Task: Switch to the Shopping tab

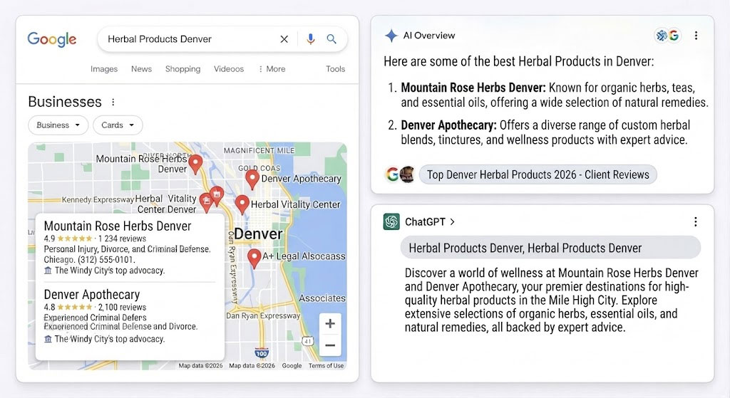Action: coord(183,69)
